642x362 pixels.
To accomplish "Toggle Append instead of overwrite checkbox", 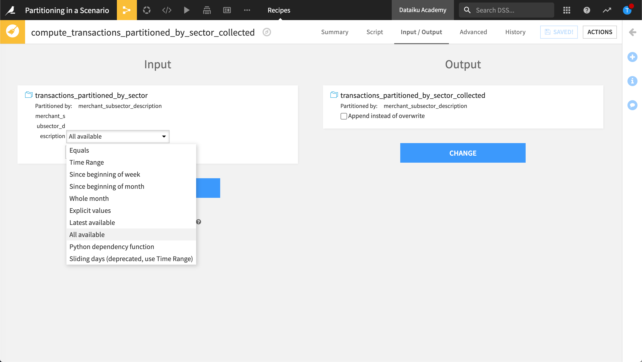I will (344, 116).
